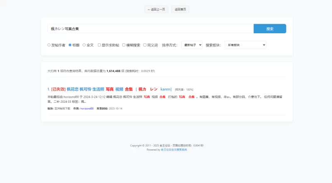Select the 标题 radio option
The image size is (332, 183).
click(x=70, y=45)
